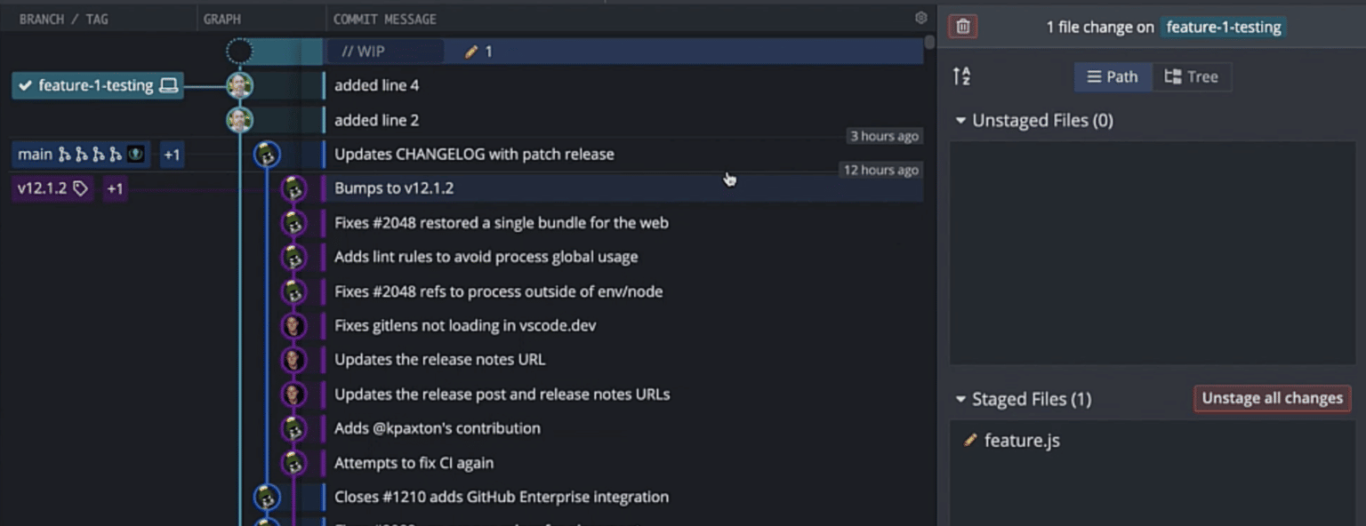Open the graph settings gear

pyautogui.click(x=920, y=18)
